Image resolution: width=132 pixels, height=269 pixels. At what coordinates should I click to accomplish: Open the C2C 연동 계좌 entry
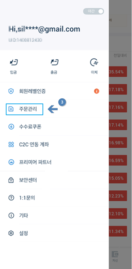pyautogui.click(x=54, y=144)
